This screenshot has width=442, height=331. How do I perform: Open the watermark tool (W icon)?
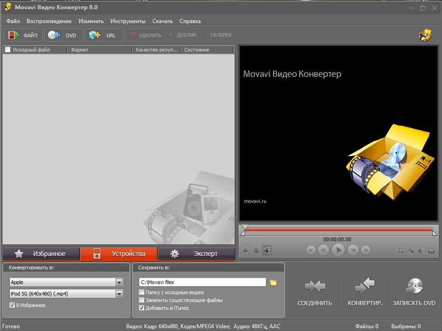click(431, 250)
